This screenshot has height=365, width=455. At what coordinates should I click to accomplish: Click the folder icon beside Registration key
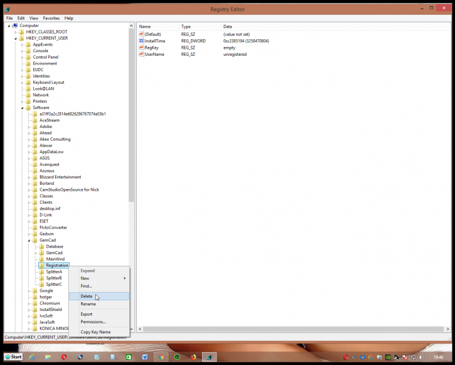click(x=42, y=265)
